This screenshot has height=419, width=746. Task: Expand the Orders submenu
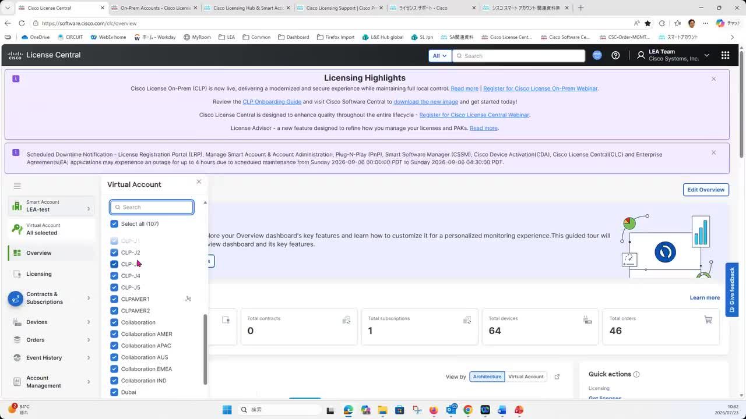89,340
